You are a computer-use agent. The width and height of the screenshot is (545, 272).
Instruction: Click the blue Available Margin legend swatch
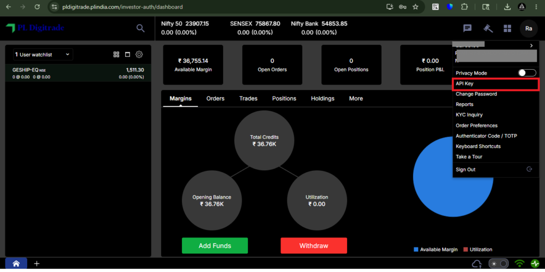click(x=416, y=250)
